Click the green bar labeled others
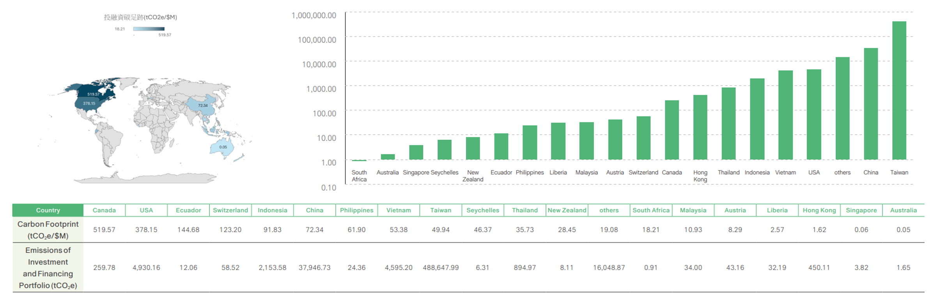This screenshot has height=295, width=932. (x=842, y=108)
